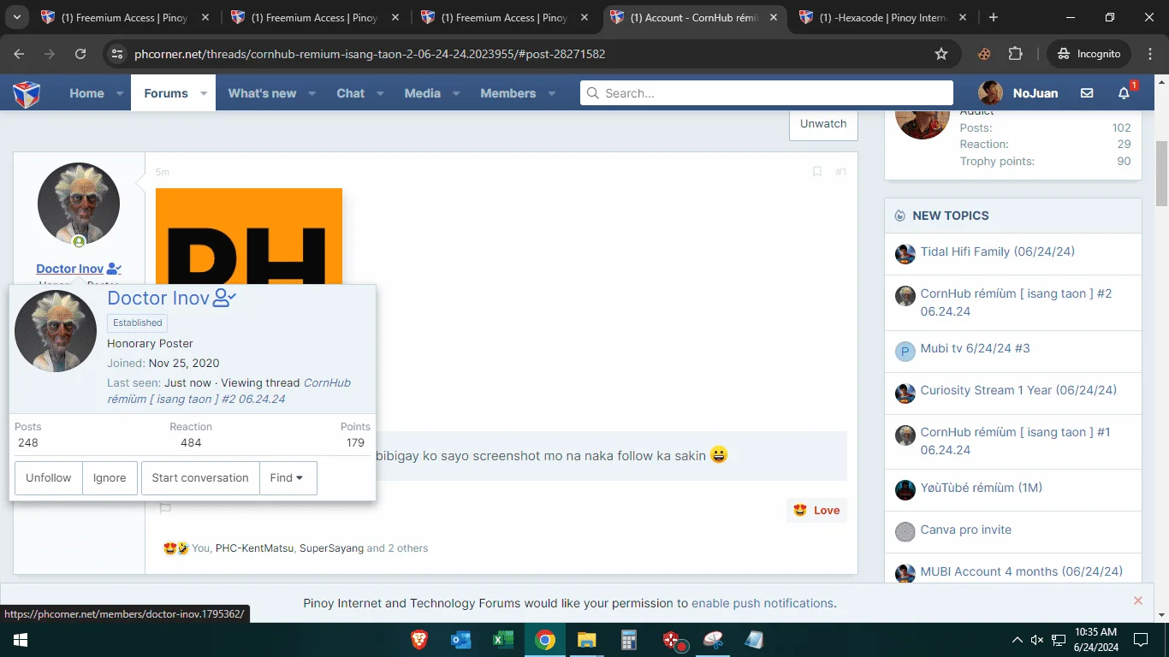Expand the Media menu arrow
1169x657 pixels.
(457, 93)
